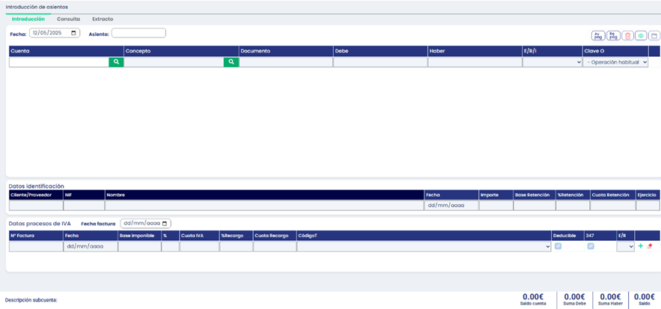
Task: Click the search icon in Cuenta field
Action: (x=115, y=63)
